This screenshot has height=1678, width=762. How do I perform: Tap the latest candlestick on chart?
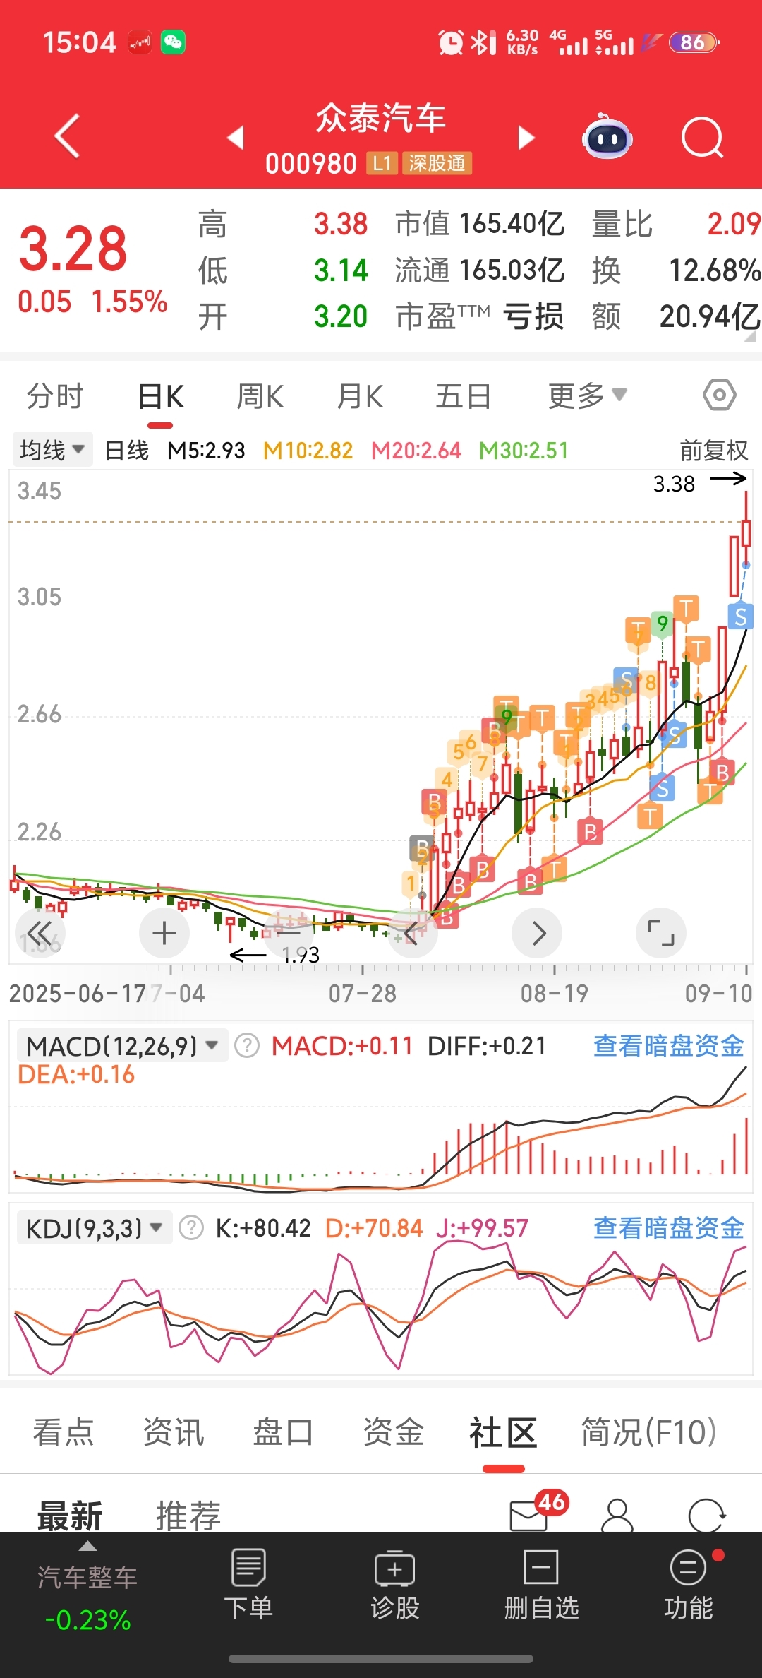(x=746, y=530)
